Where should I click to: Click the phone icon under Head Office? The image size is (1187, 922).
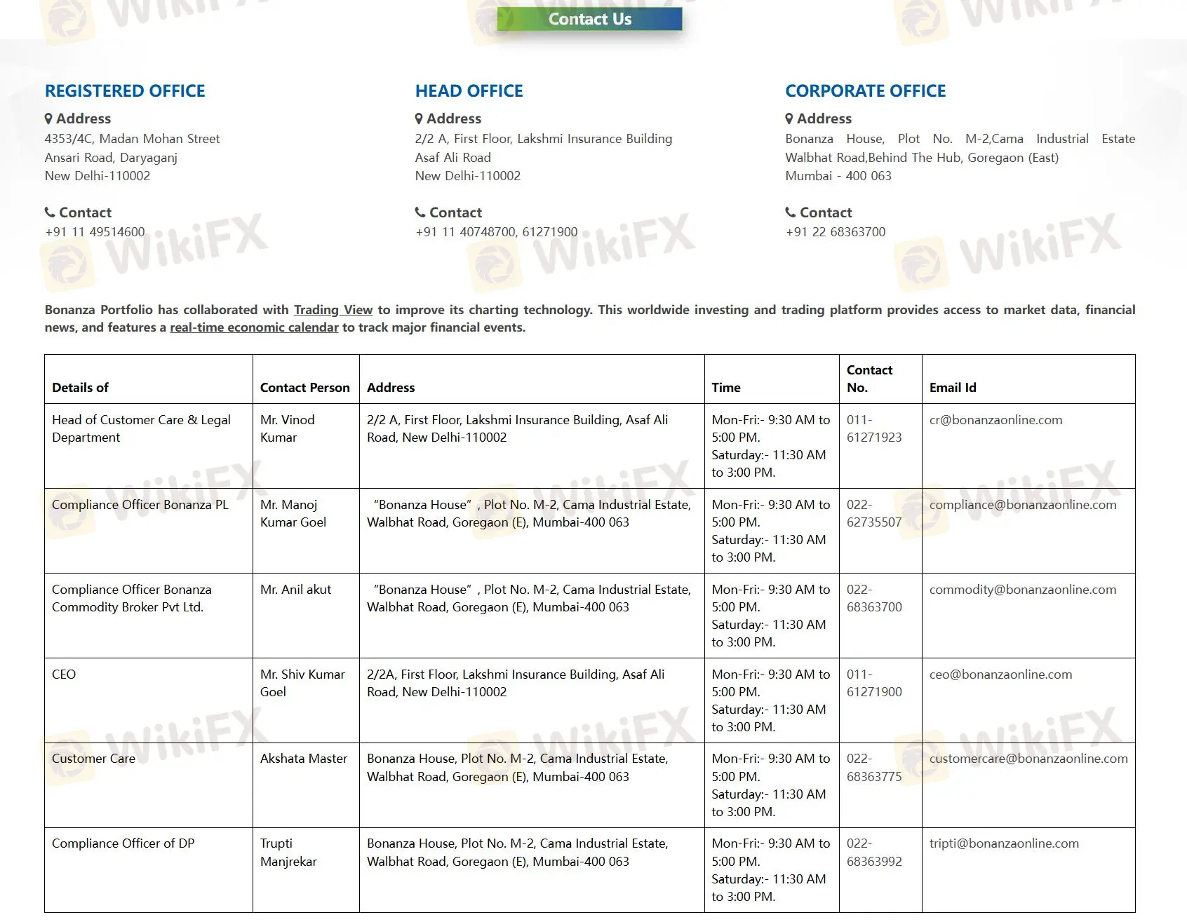420,212
